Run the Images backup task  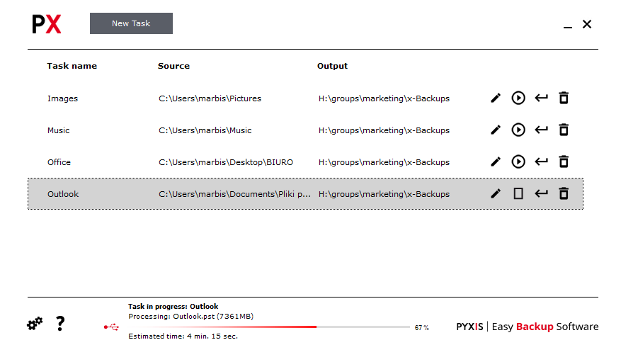click(518, 98)
